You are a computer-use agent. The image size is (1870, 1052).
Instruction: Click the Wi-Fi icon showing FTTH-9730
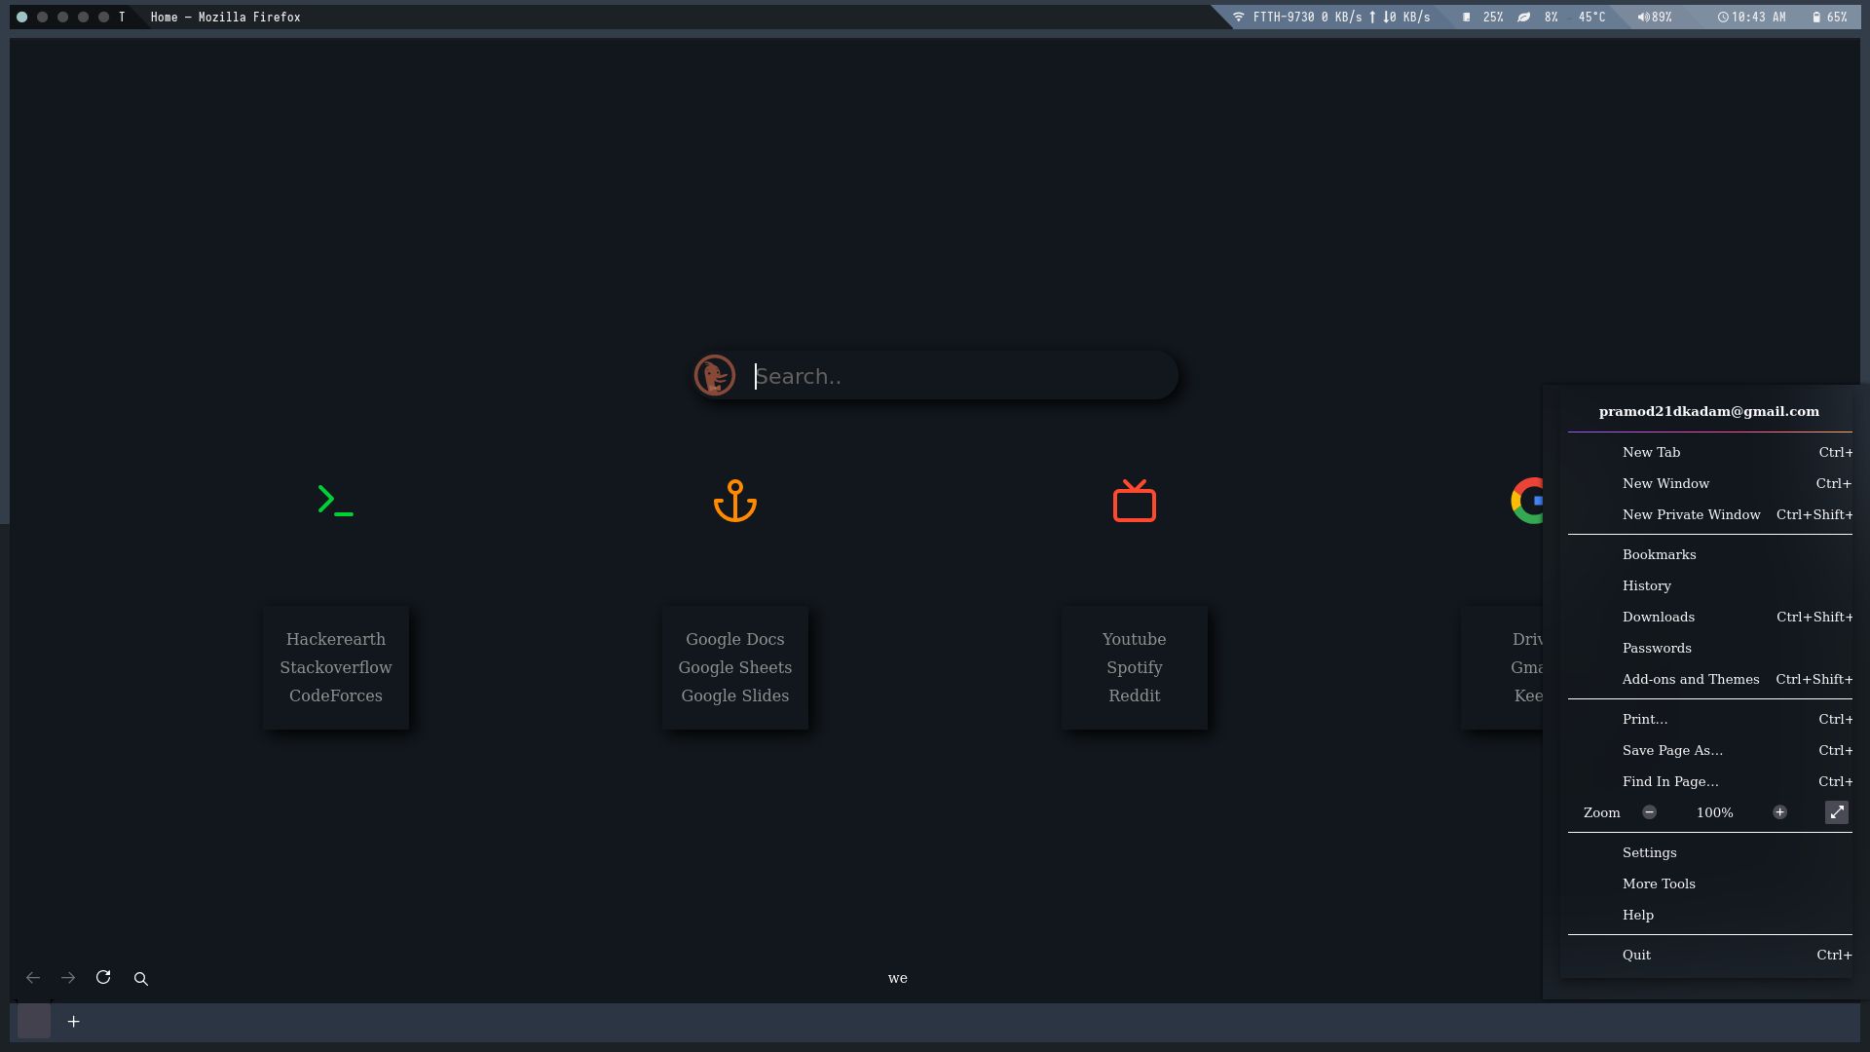click(x=1238, y=17)
